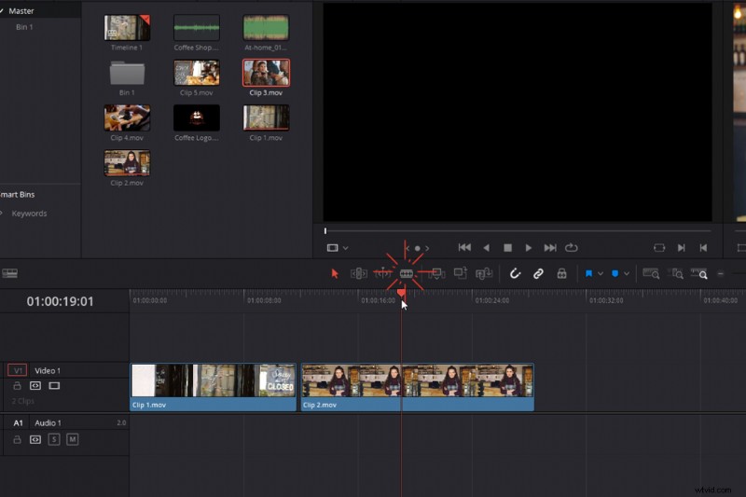Toggle auto select on Video 1
The image size is (746, 497).
35,385
